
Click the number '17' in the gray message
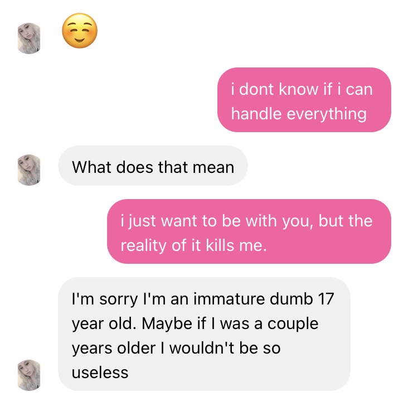326,299
